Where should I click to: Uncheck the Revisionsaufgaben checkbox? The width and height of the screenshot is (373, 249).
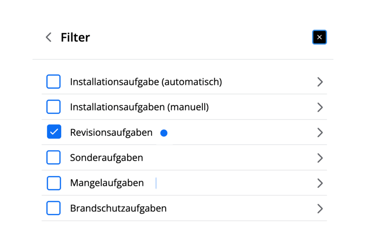click(x=54, y=132)
